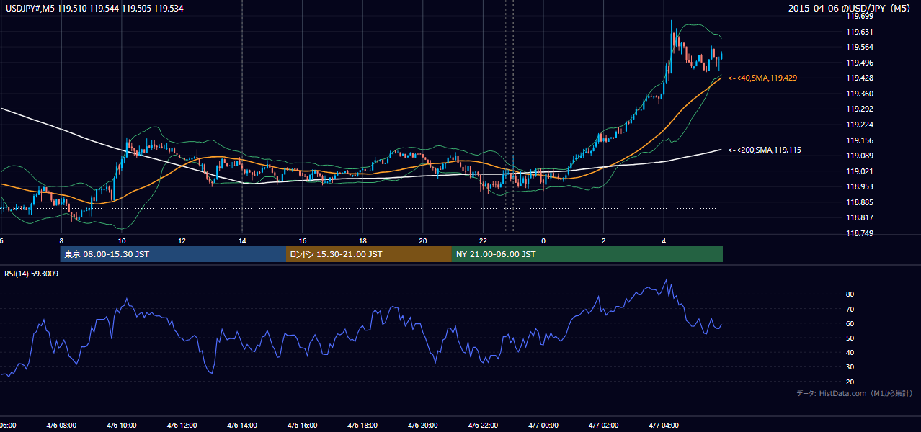The width and height of the screenshot is (921, 432).
Task: Click RSI scale value 40
Action: point(850,353)
